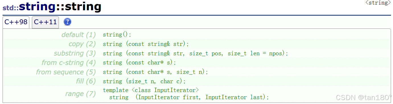Viewport: 393px width, 104px height.
Task: Select the default (1) constructor label
Action: coord(79,35)
